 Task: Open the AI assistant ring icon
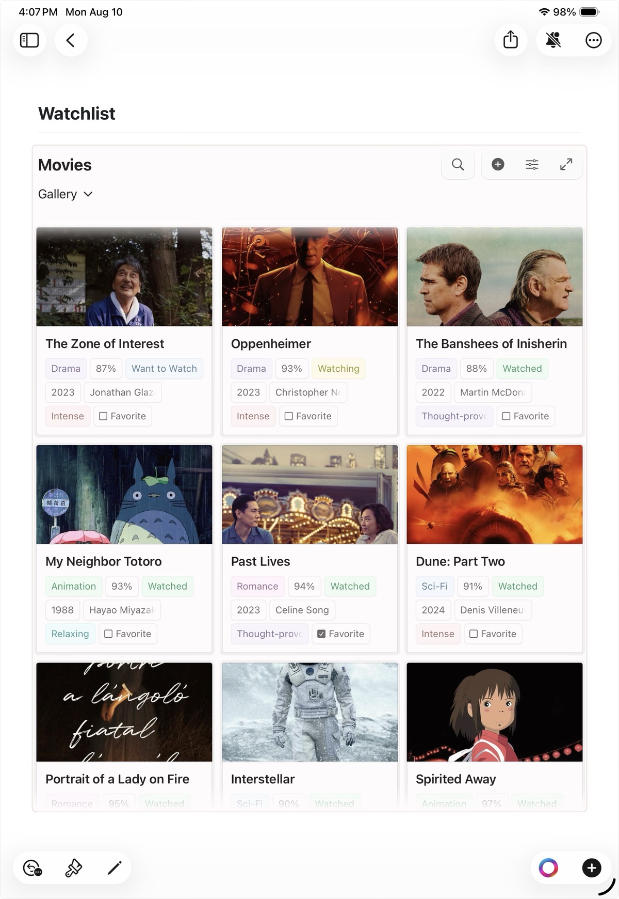[548, 868]
